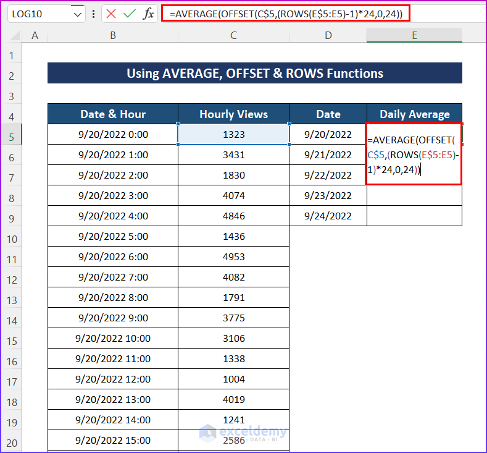487x453 pixels.
Task: Select the cell with 9/20/2022 10:00
Action: (x=113, y=338)
